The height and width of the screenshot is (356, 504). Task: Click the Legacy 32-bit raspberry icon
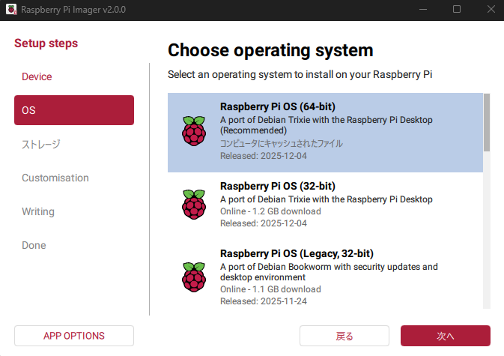[x=193, y=277]
